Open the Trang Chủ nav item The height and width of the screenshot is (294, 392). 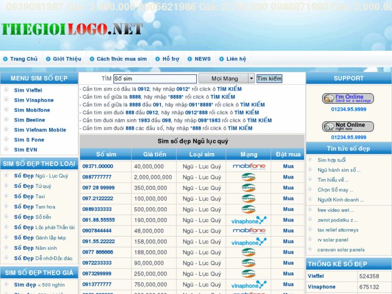point(24,59)
